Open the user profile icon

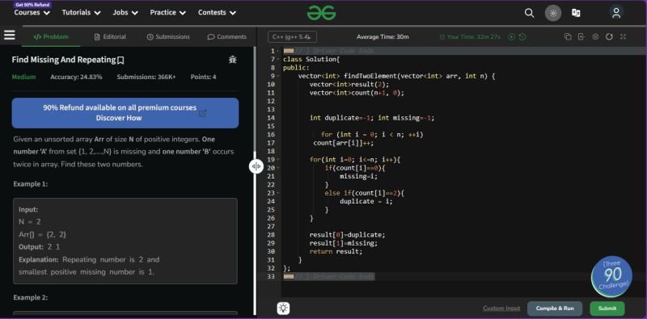click(x=616, y=13)
